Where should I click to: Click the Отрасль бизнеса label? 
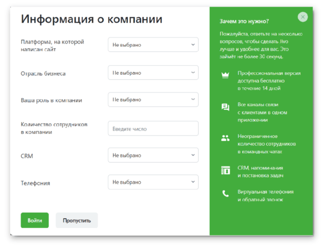(43, 73)
